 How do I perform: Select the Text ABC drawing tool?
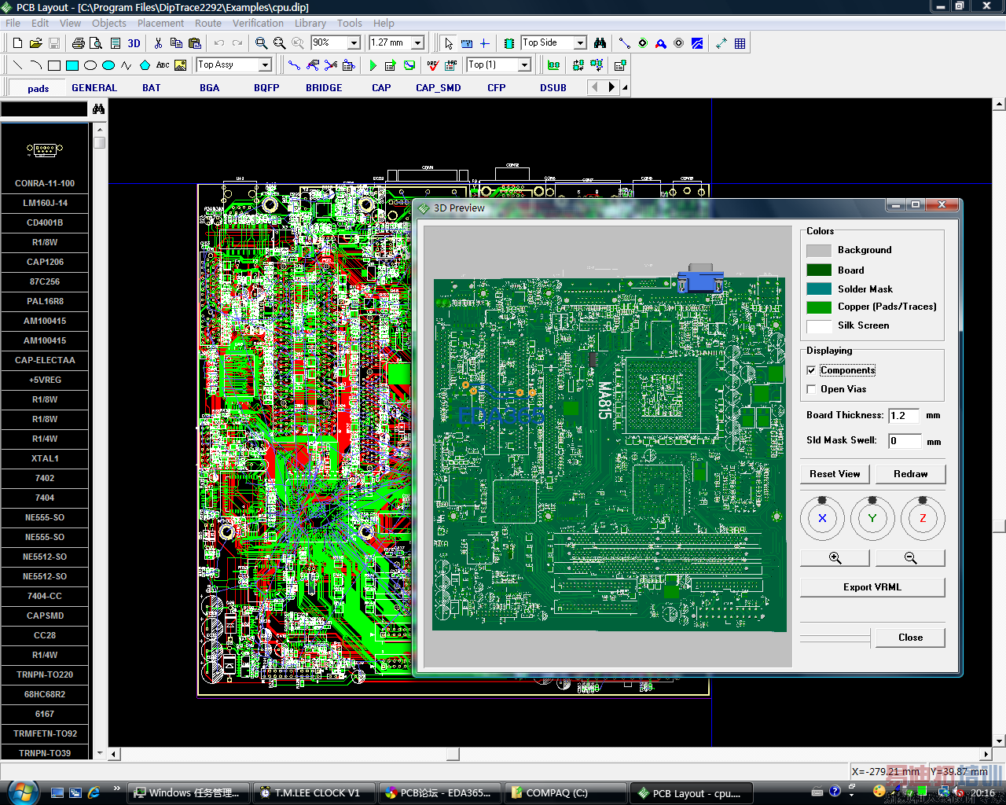[163, 65]
